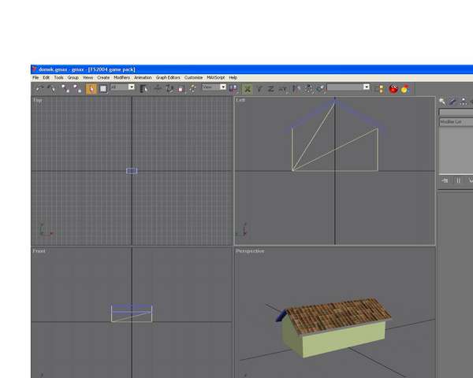This screenshot has width=473, height=378.
Task: Click the Undo arrow icon
Action: click(39, 88)
